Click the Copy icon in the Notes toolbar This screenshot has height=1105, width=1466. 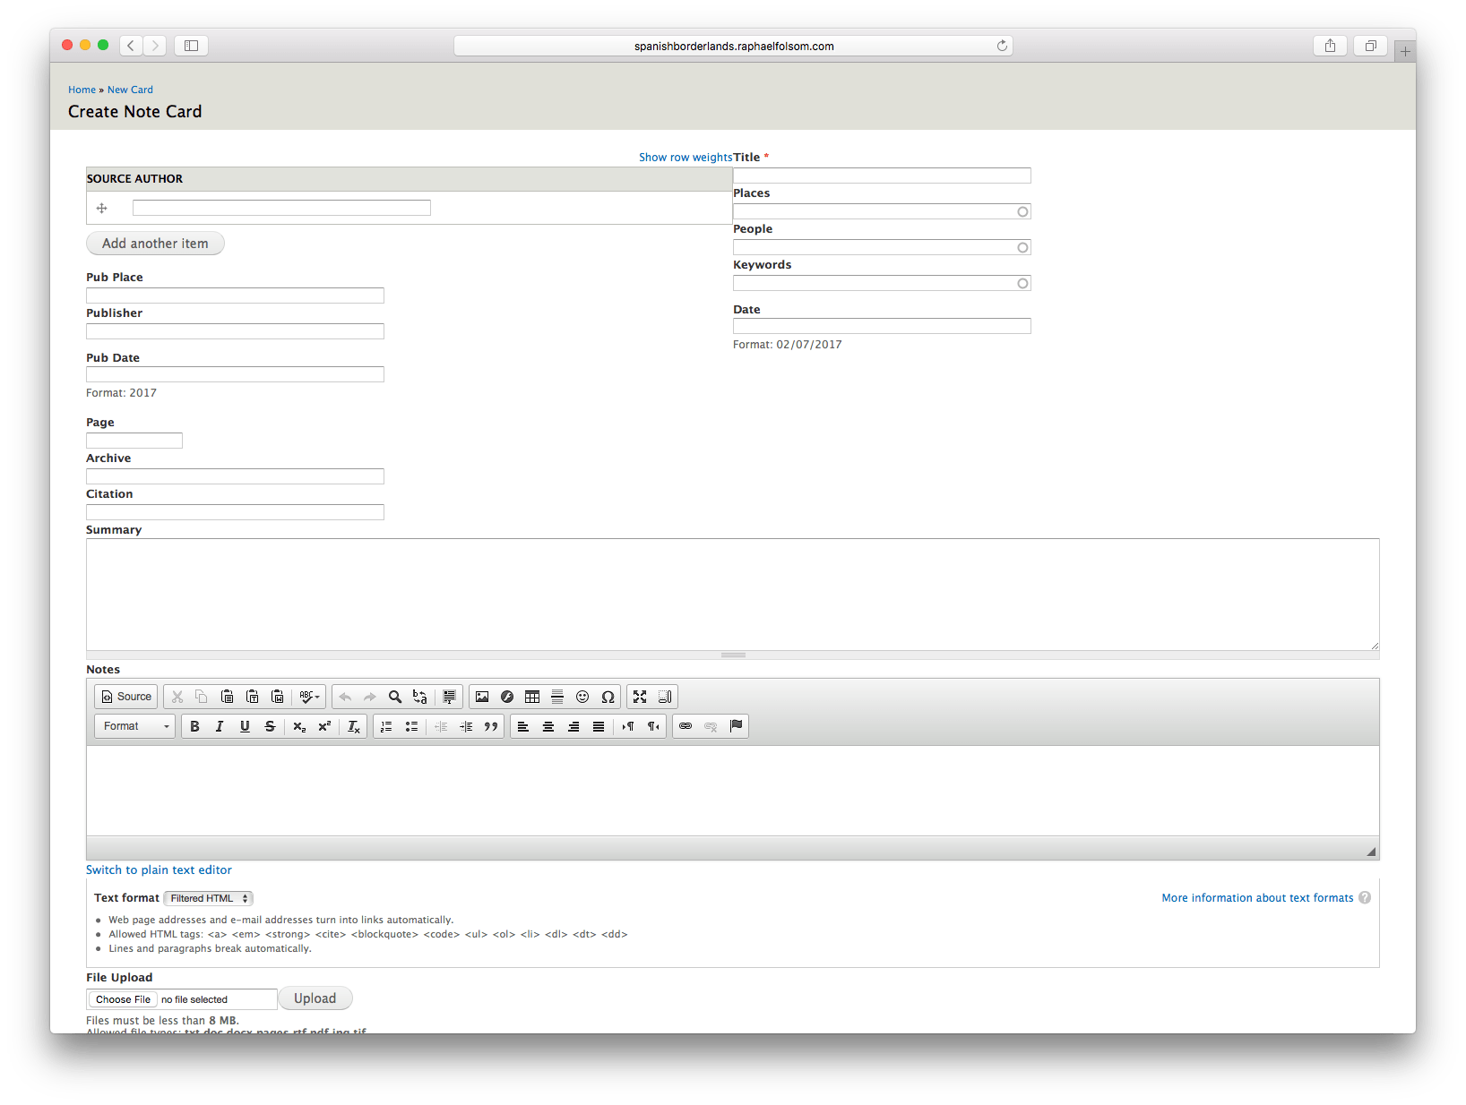(202, 697)
